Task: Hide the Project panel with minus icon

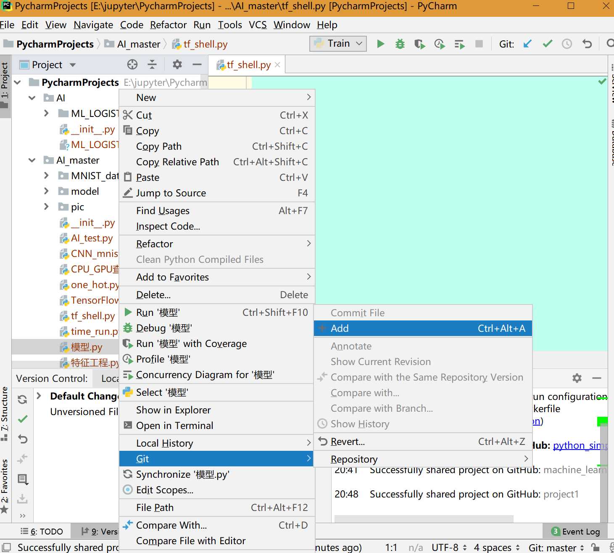Action: (x=197, y=64)
